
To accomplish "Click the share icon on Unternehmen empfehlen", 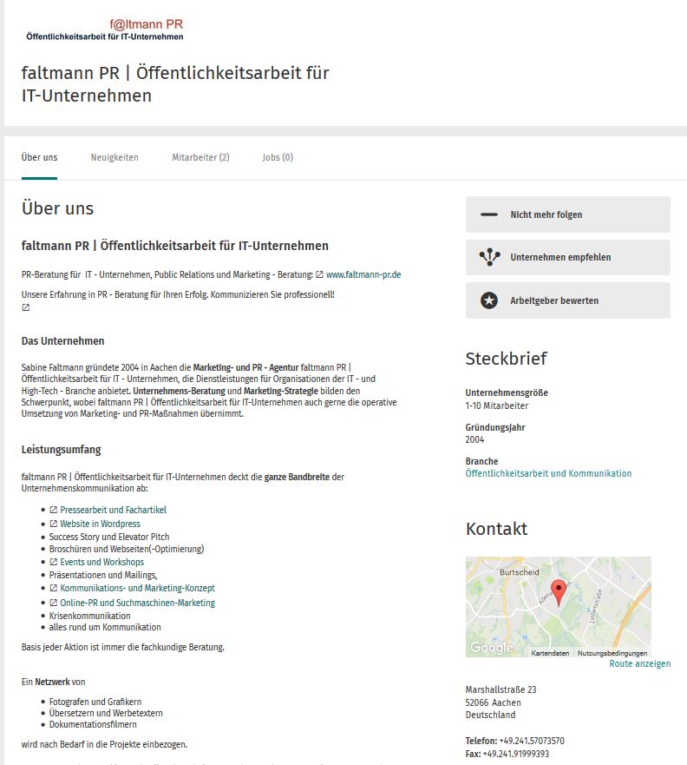I will 489,257.
